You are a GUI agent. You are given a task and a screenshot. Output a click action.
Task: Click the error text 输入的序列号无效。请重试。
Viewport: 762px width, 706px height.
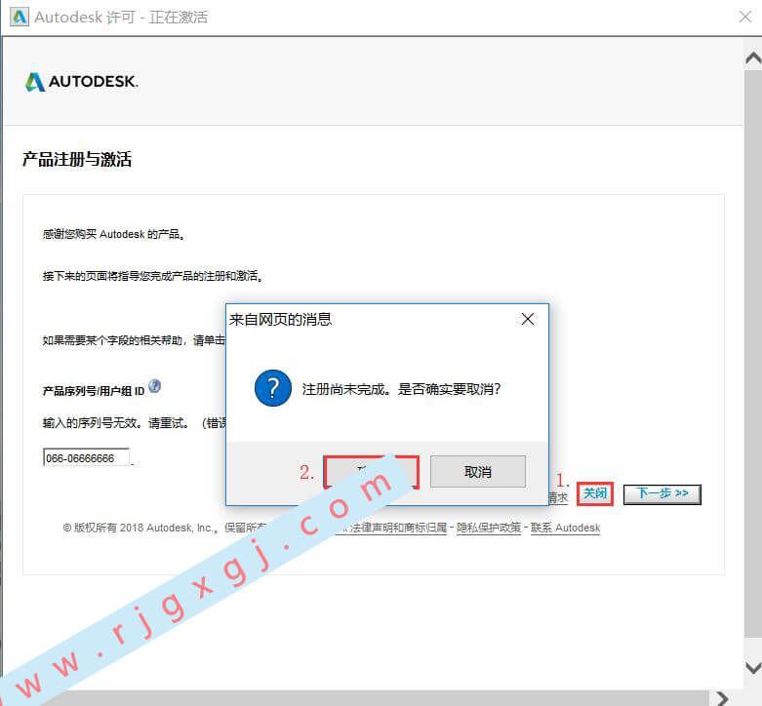[116, 423]
